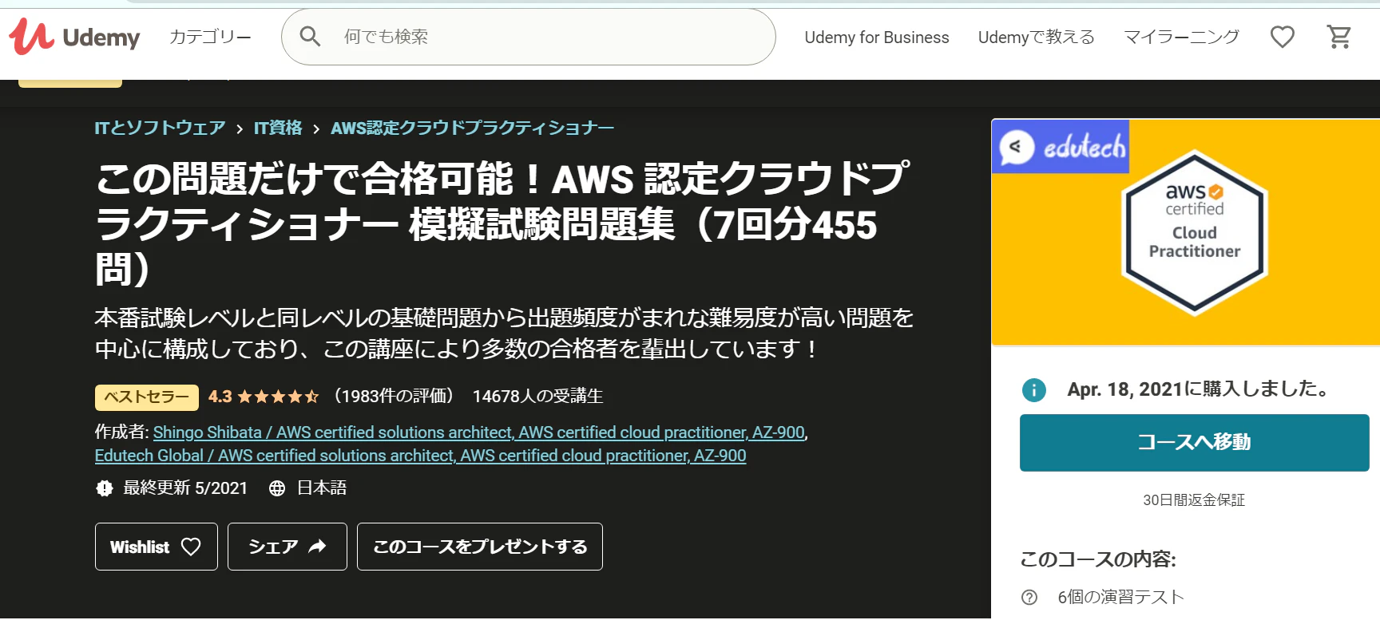
Task: Open the shopping cart icon
Action: tap(1339, 37)
